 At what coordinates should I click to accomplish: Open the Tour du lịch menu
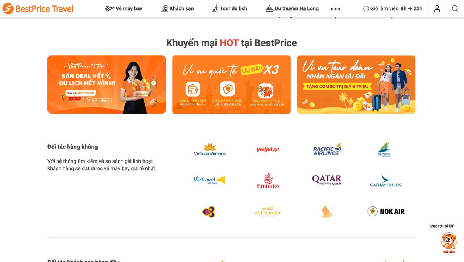pyautogui.click(x=230, y=8)
